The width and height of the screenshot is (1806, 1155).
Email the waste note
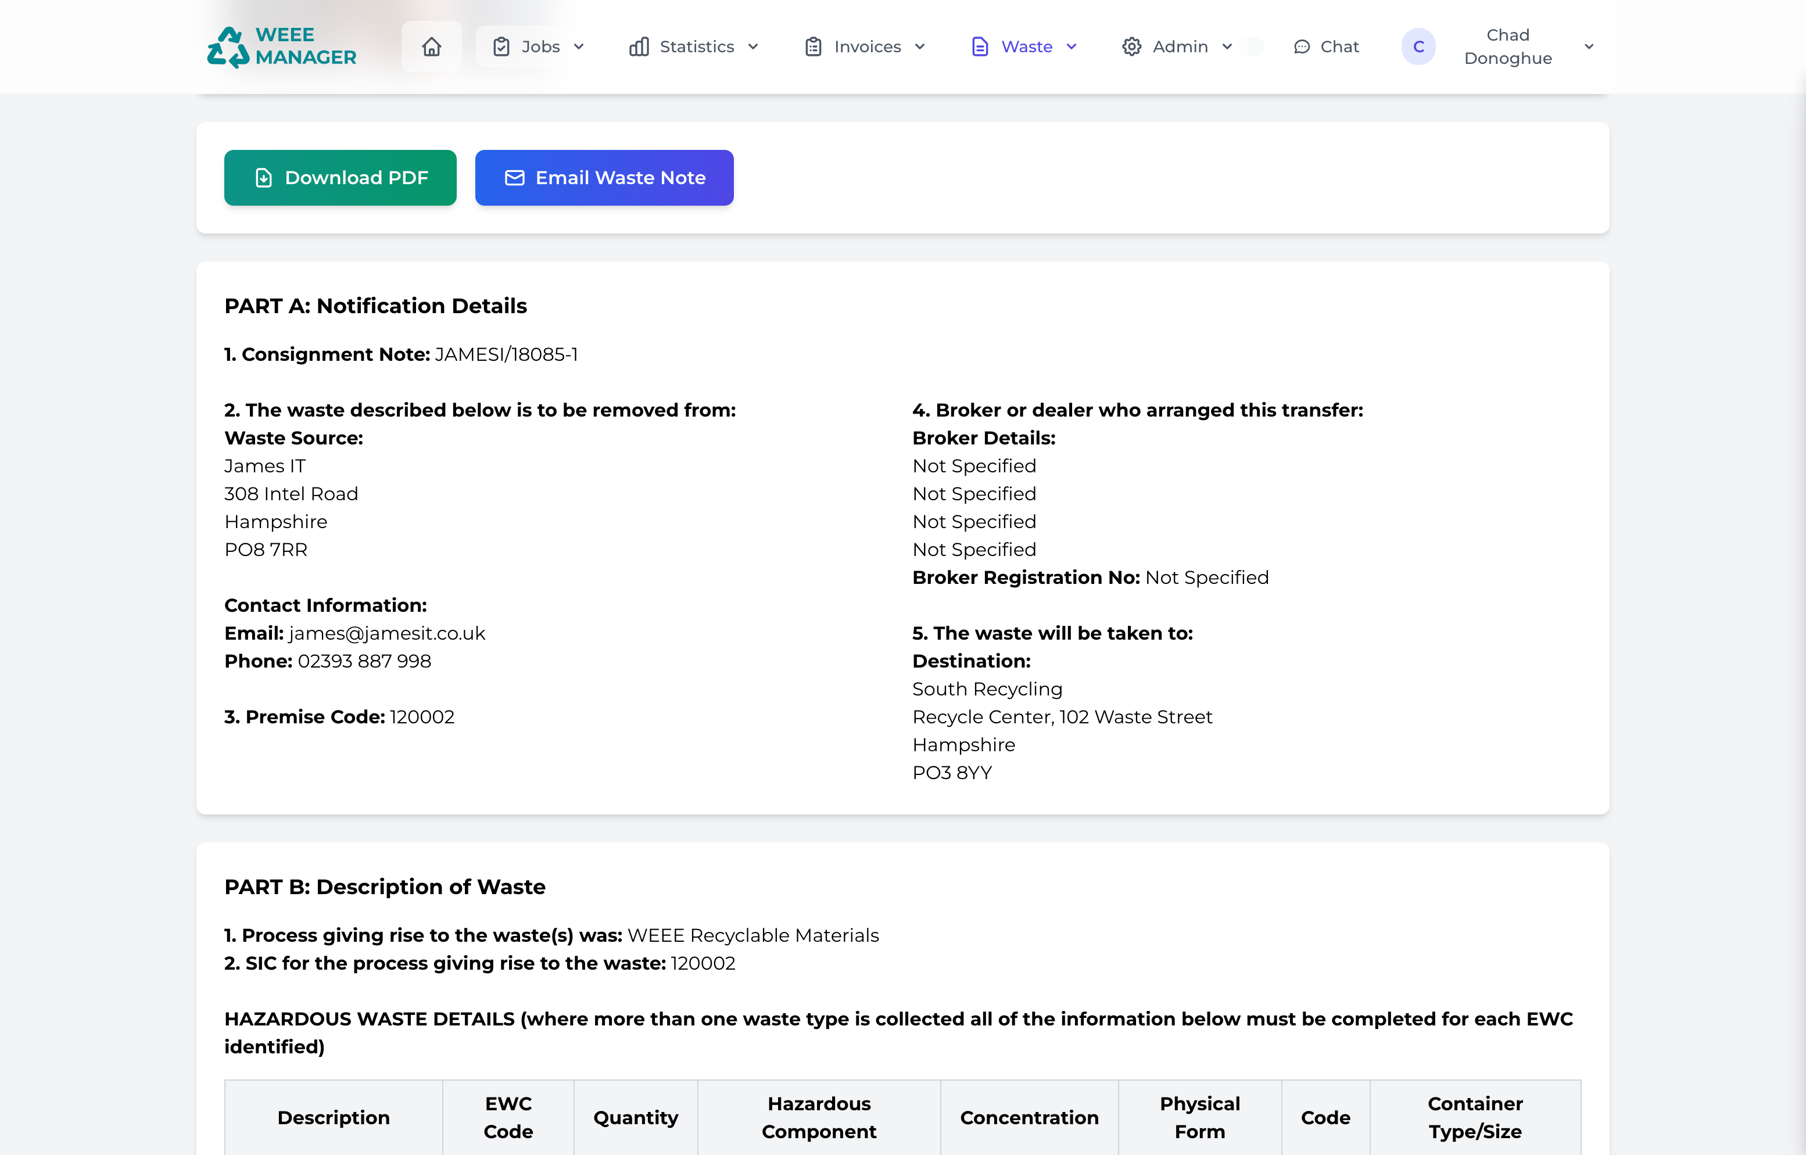point(604,178)
